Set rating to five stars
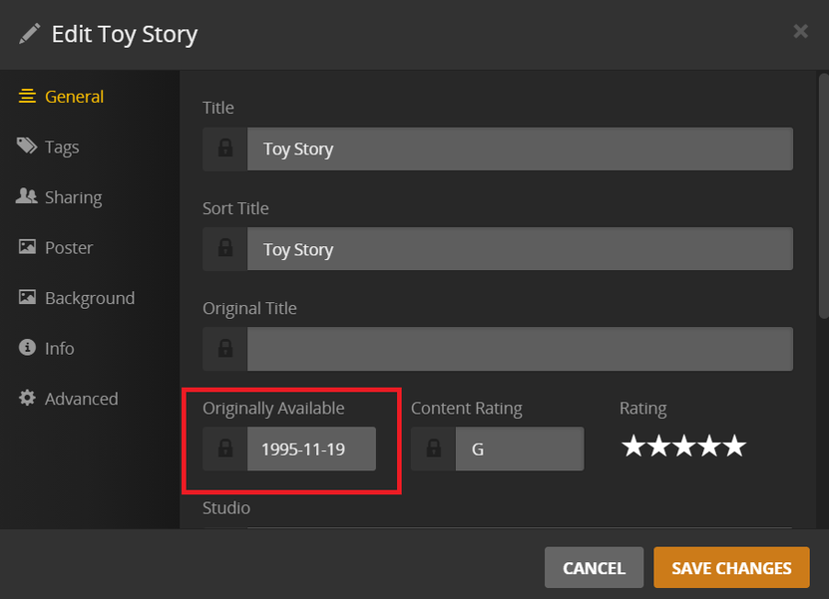The image size is (829, 599). [734, 446]
